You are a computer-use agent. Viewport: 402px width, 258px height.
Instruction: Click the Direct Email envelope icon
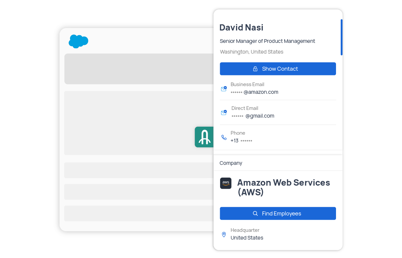[224, 113]
